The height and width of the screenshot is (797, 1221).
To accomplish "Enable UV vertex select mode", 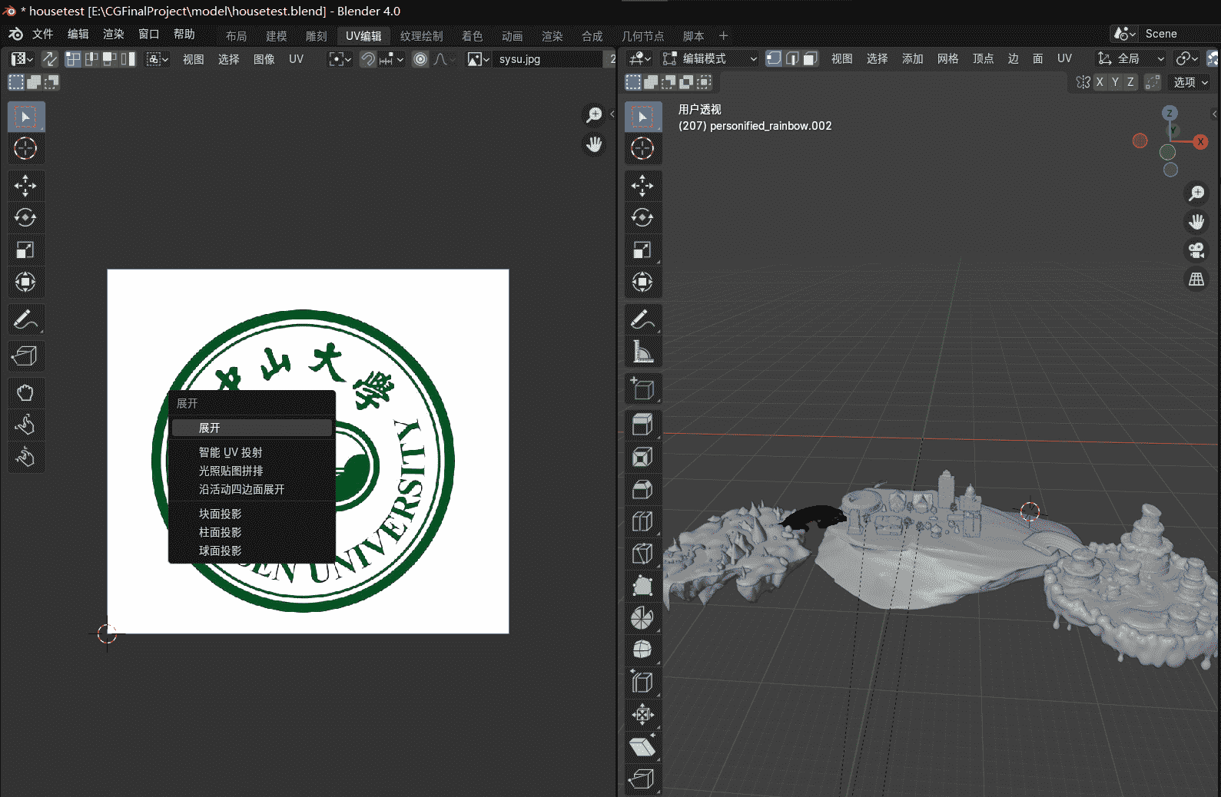I will point(74,58).
